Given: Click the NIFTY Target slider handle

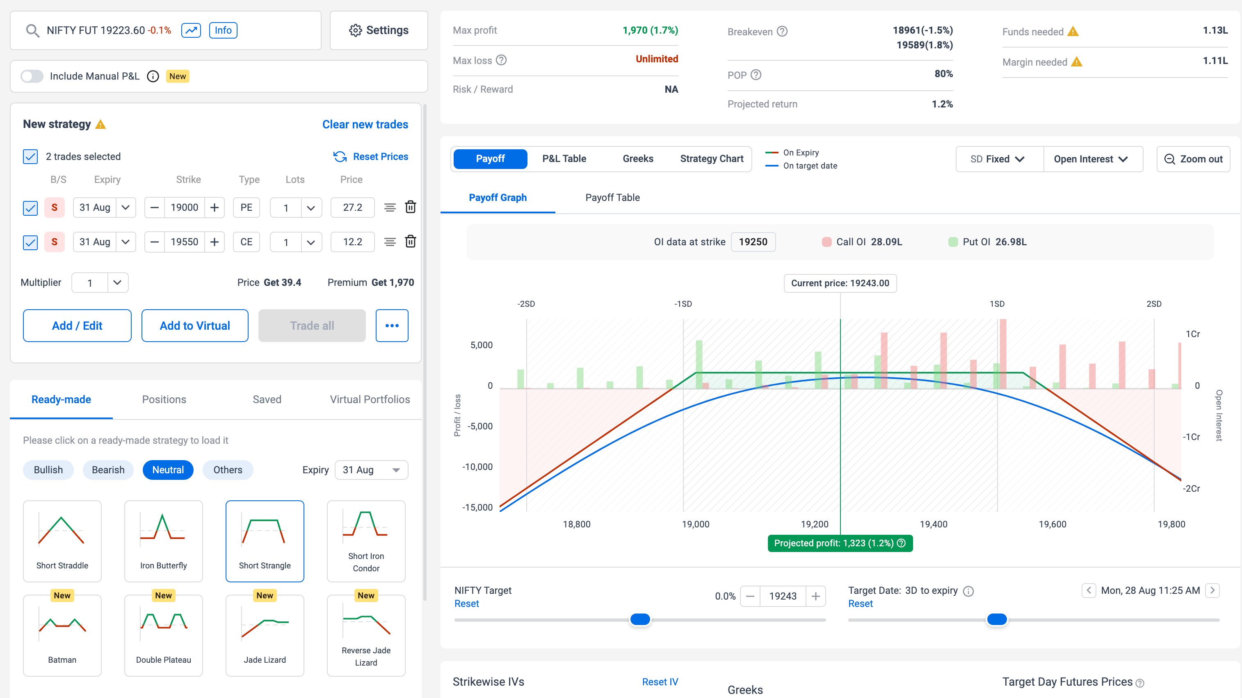Looking at the screenshot, I should (x=640, y=619).
